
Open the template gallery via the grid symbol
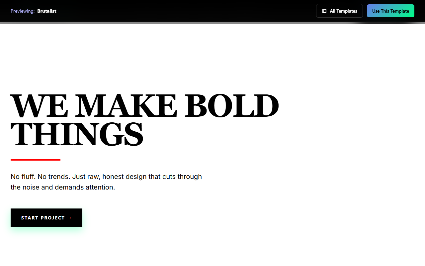click(324, 11)
